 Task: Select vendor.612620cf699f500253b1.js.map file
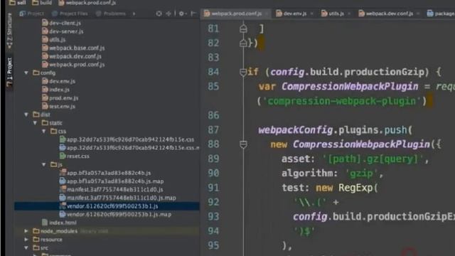click(119, 214)
